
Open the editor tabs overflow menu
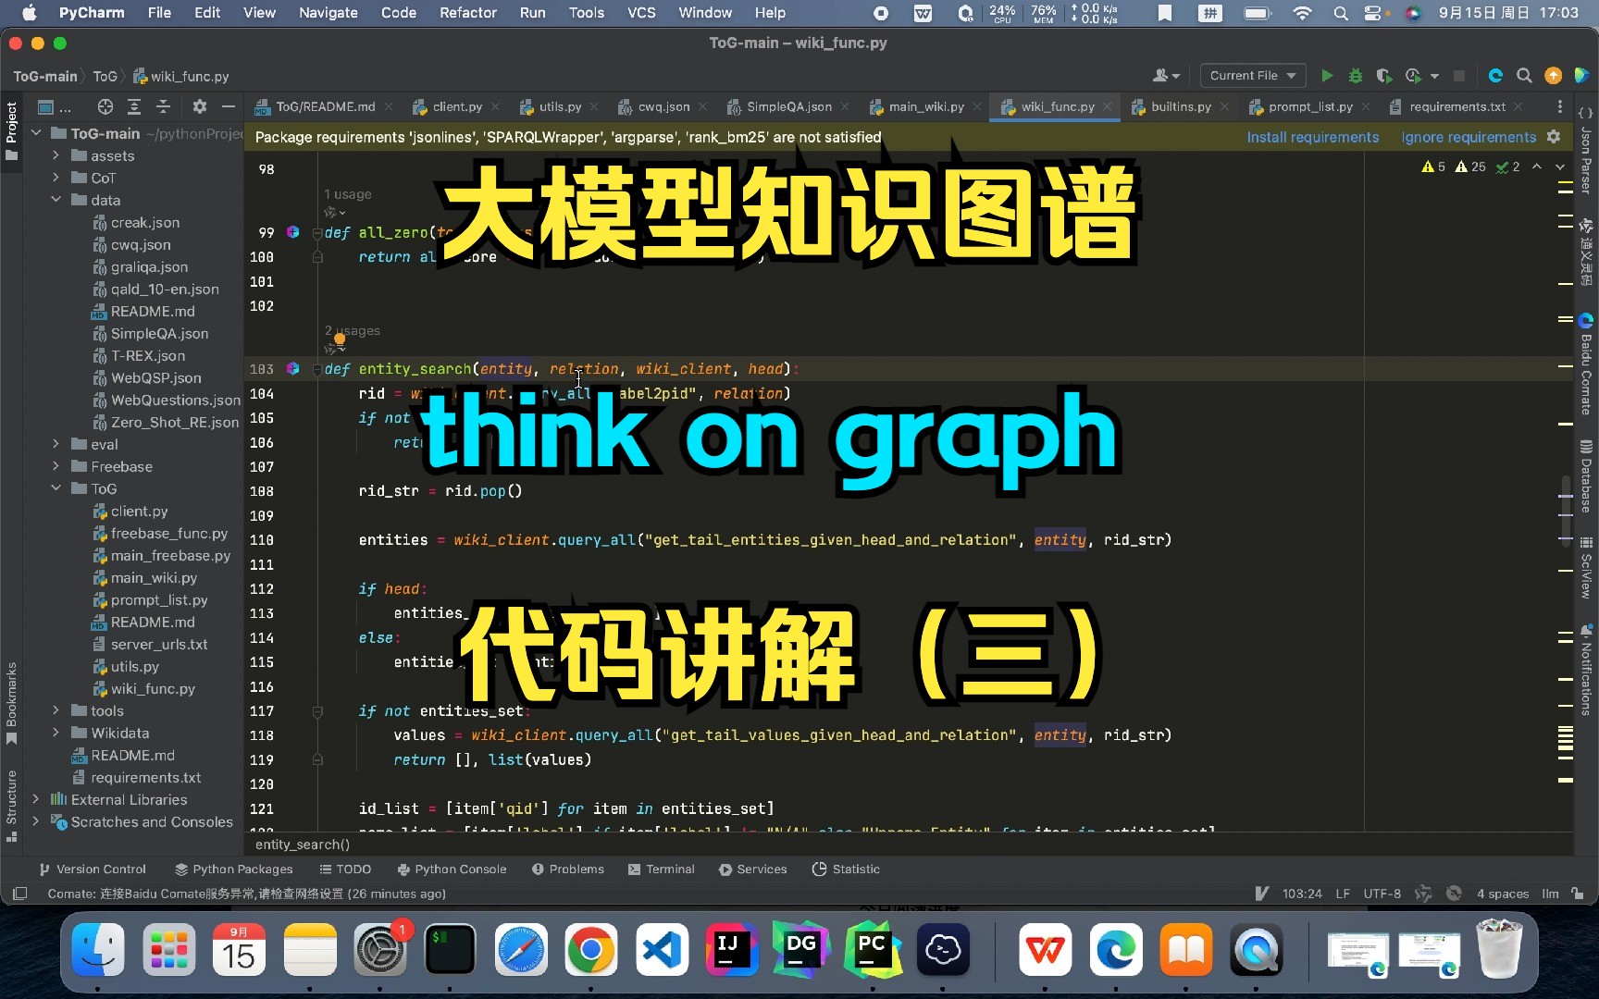click(x=1559, y=106)
